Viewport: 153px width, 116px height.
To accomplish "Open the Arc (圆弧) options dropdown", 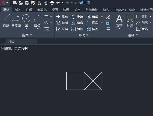I will click(37, 29).
